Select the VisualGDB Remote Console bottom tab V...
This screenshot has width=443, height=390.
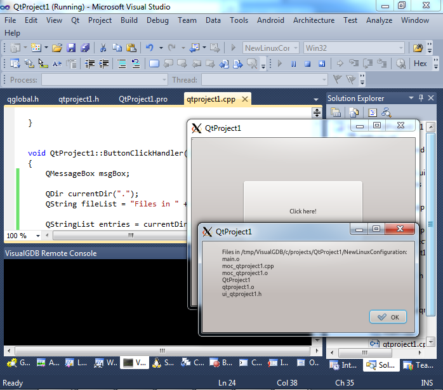click(x=135, y=363)
